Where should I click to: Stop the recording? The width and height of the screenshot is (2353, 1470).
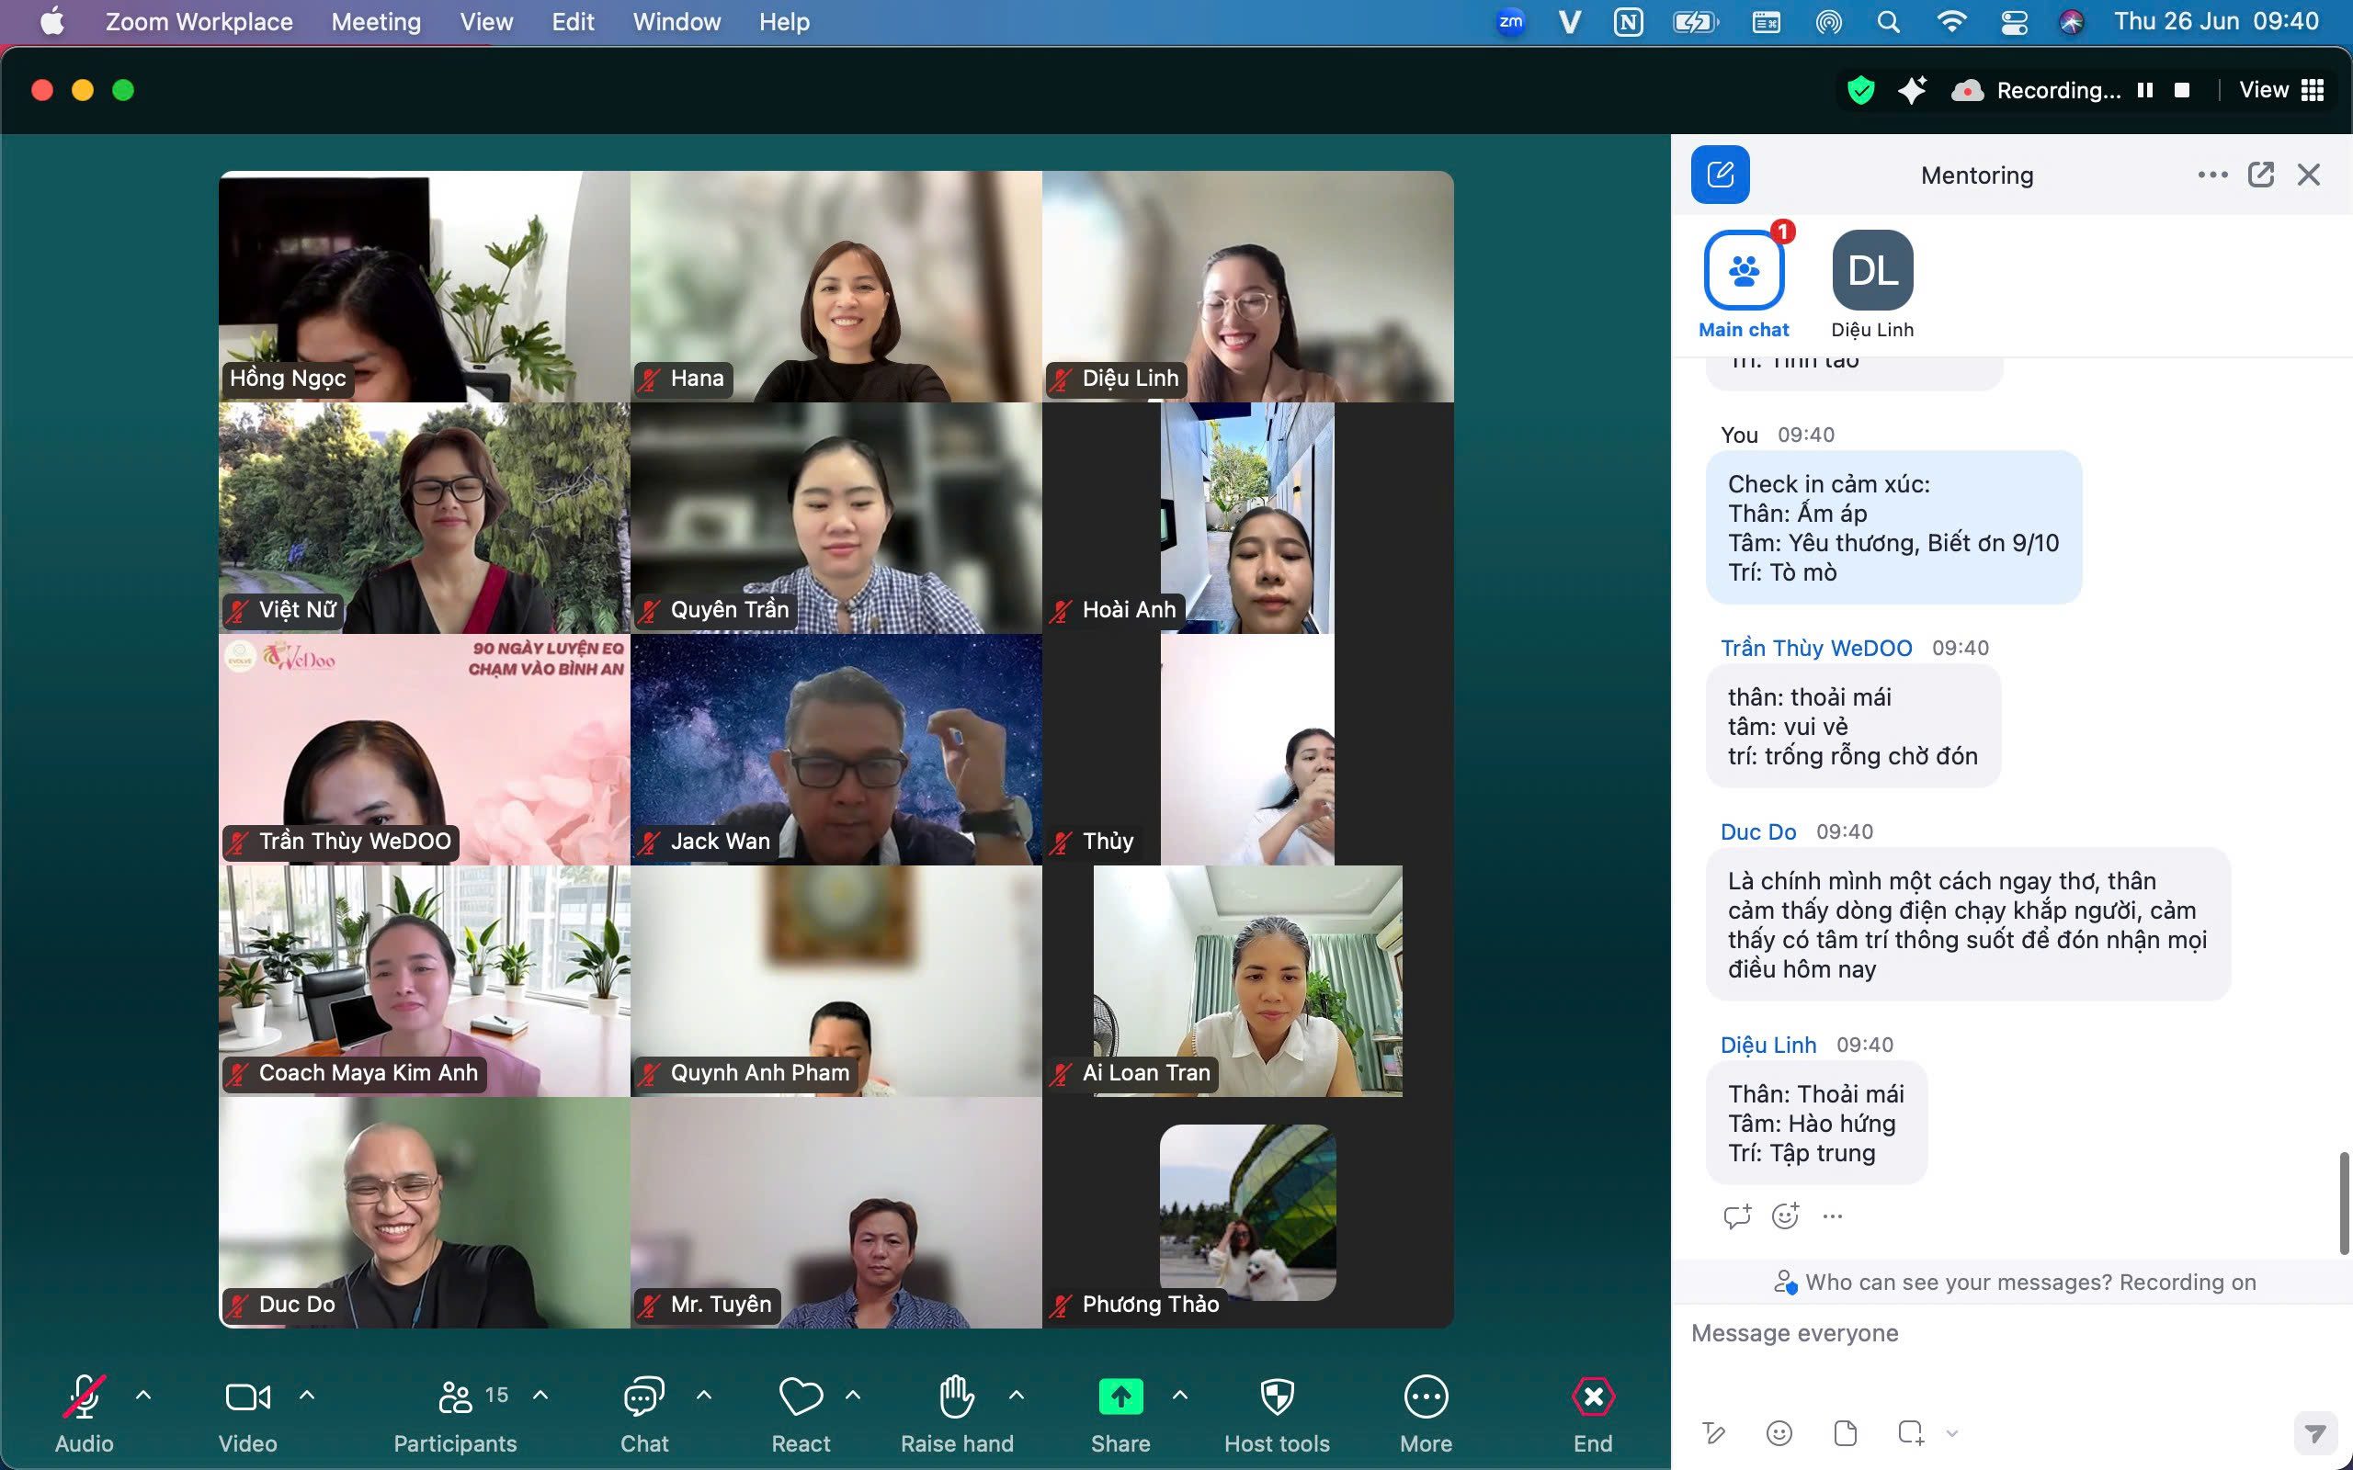[x=2182, y=90]
